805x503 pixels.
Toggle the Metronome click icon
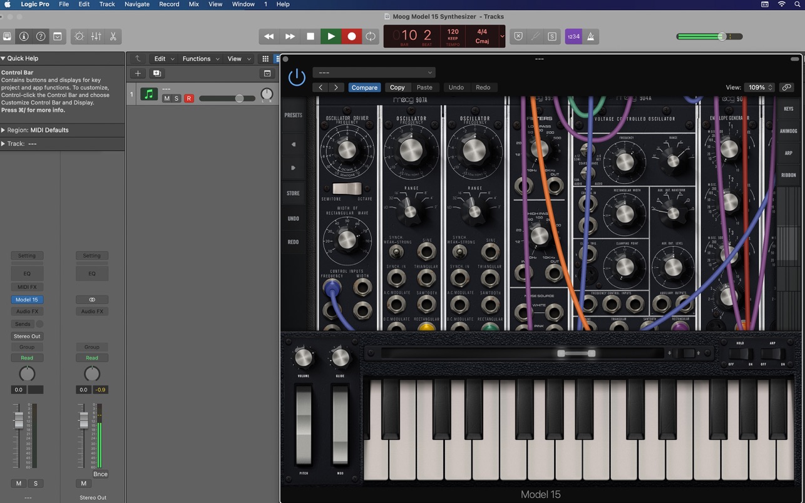point(590,36)
